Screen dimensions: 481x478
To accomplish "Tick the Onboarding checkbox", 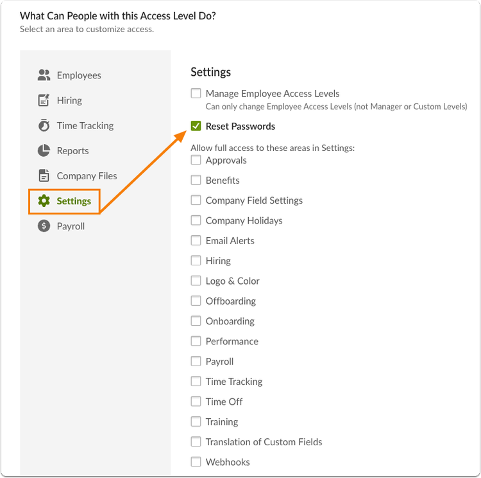I will 196,321.
